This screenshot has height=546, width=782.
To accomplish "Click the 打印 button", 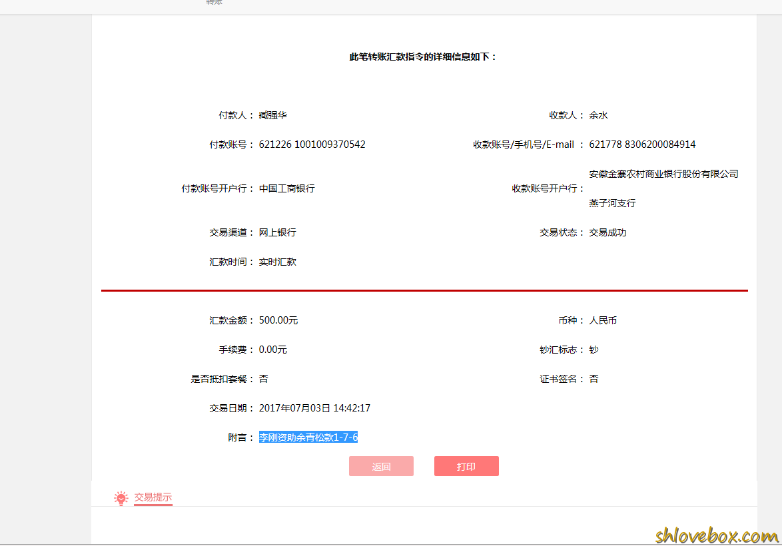I will point(466,466).
